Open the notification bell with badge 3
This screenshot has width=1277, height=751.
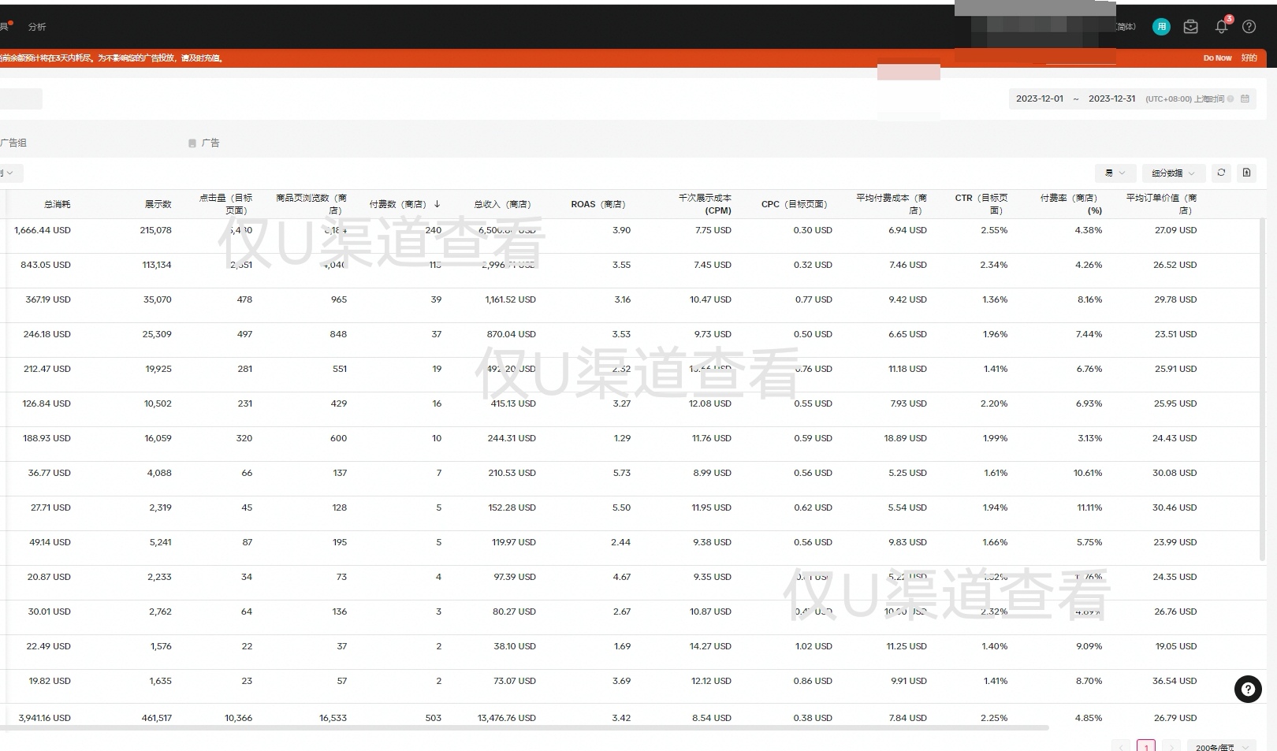(1221, 27)
